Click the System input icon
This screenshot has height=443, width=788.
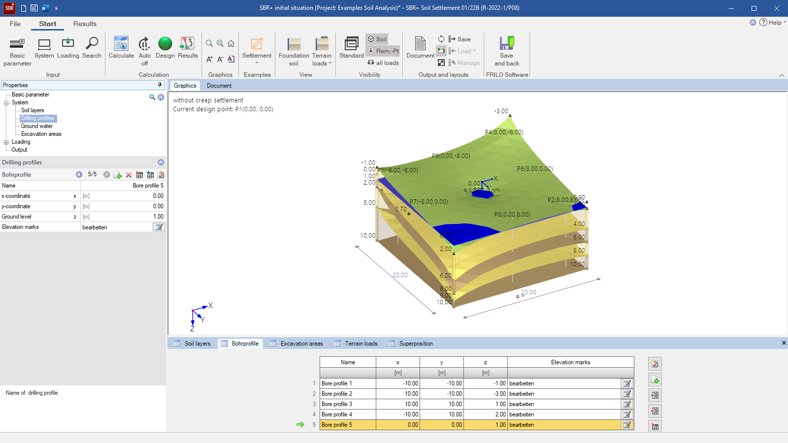(44, 48)
